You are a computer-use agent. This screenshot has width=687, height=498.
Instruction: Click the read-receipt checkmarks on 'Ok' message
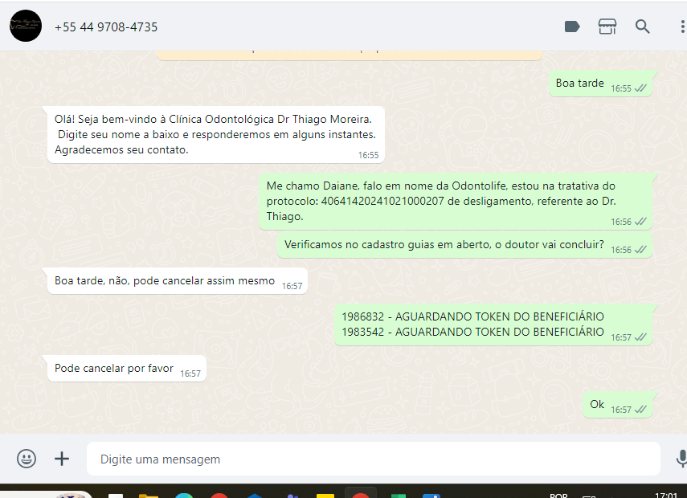[640, 410]
